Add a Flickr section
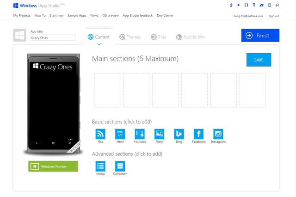Screen dimensions: 296x197 click(159, 134)
